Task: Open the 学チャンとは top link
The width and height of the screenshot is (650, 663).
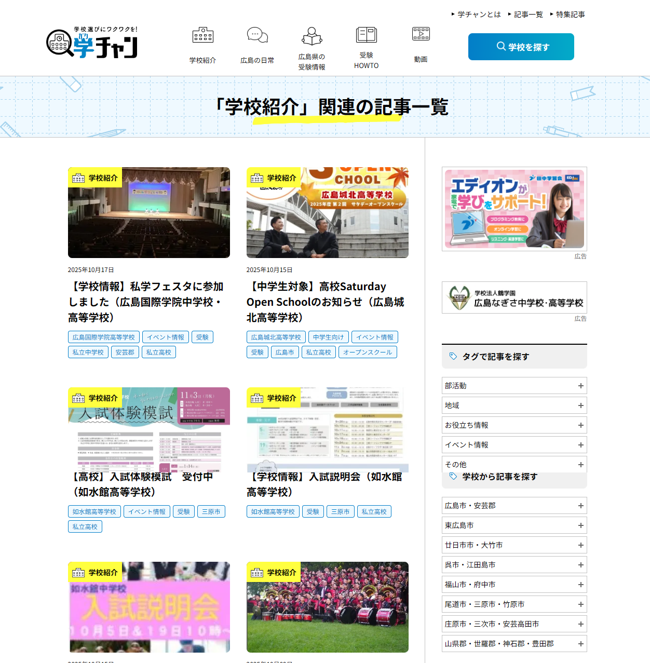Action: click(479, 15)
